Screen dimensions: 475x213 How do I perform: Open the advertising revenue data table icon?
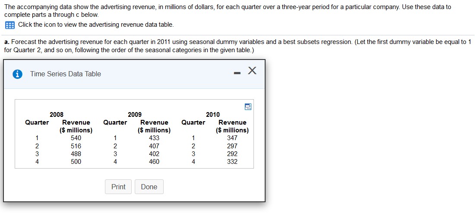10,25
